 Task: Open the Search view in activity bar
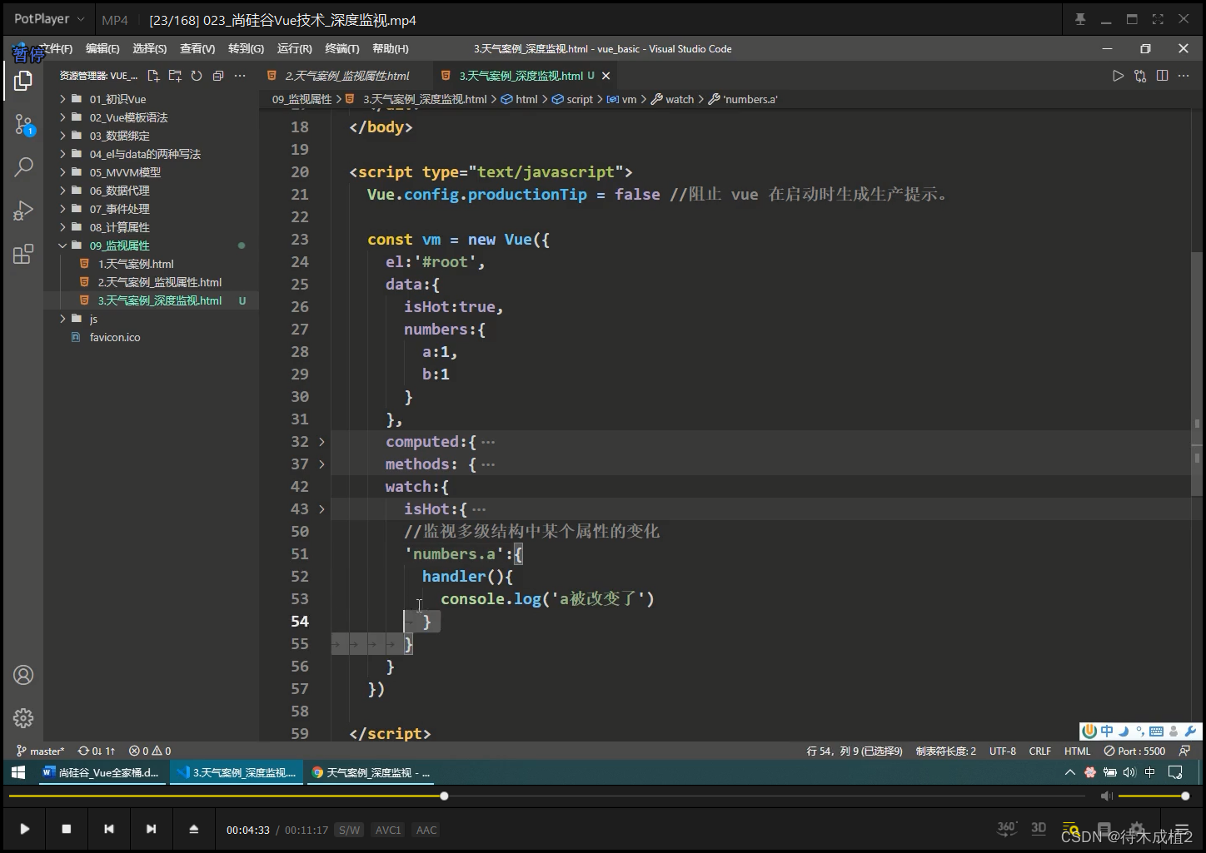[x=23, y=167]
